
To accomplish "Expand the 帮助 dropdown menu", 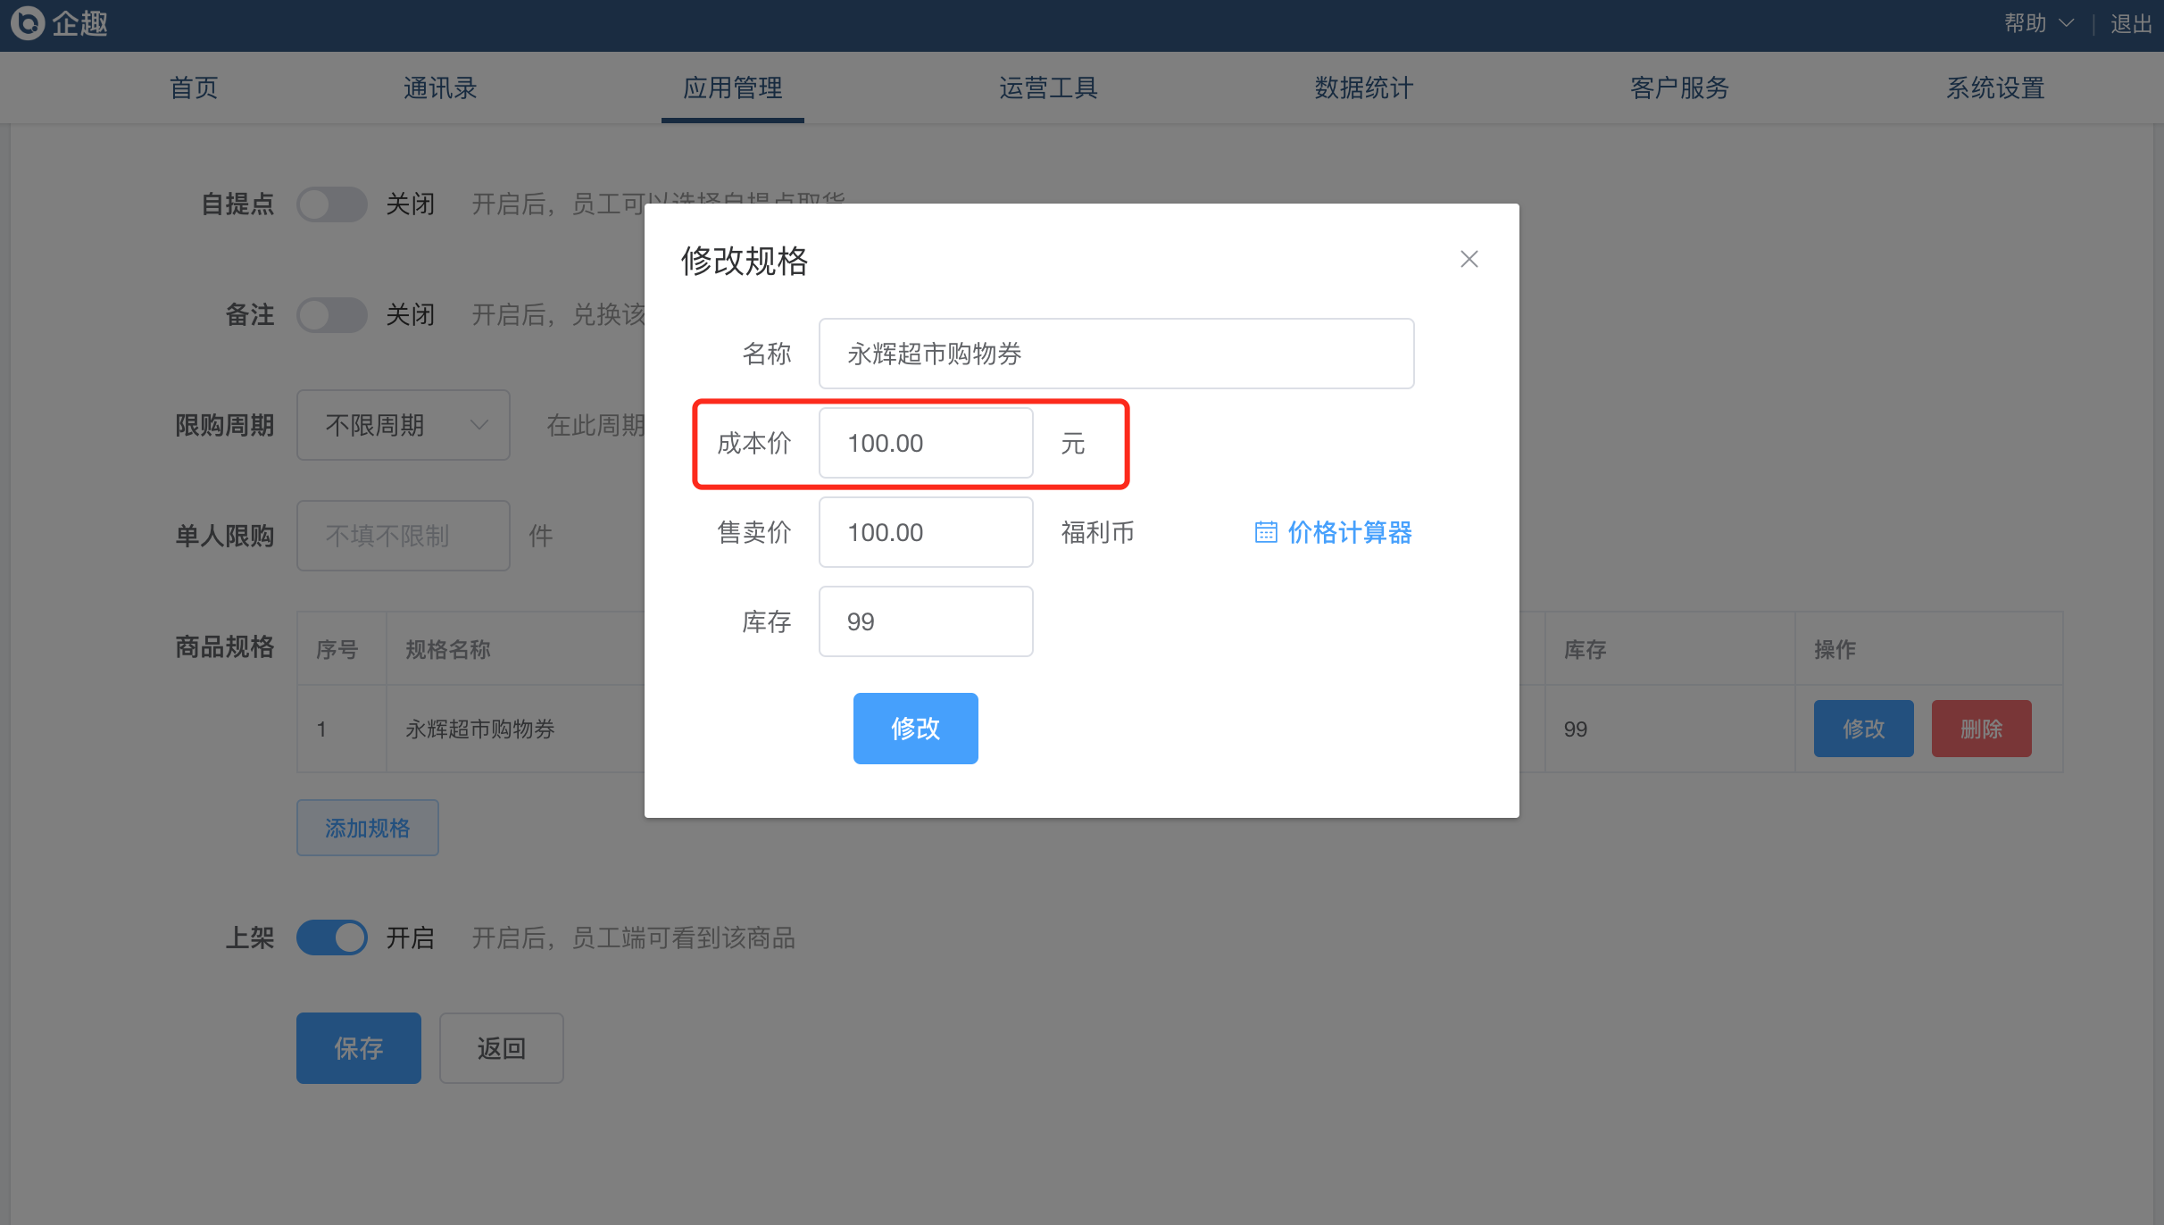I will [2038, 23].
